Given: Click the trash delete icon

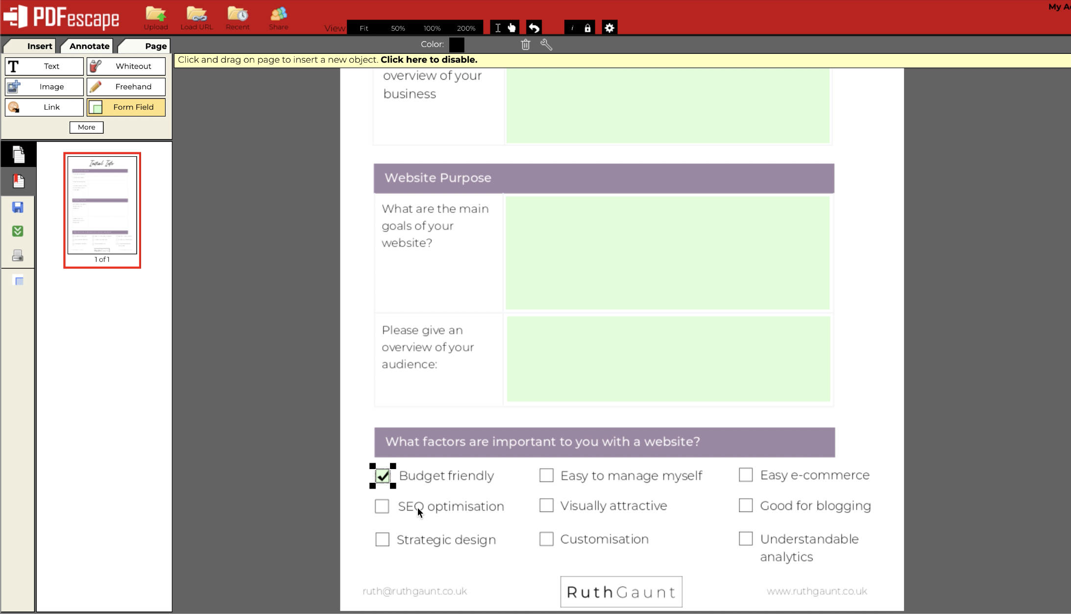Looking at the screenshot, I should [x=526, y=45].
